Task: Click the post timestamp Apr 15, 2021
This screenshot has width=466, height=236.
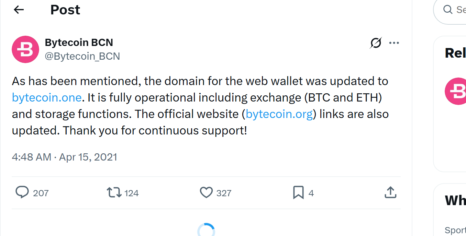Action: coord(65,157)
